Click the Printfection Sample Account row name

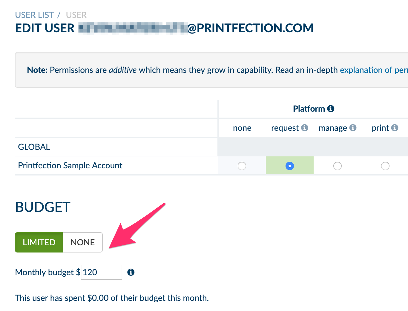pos(70,165)
